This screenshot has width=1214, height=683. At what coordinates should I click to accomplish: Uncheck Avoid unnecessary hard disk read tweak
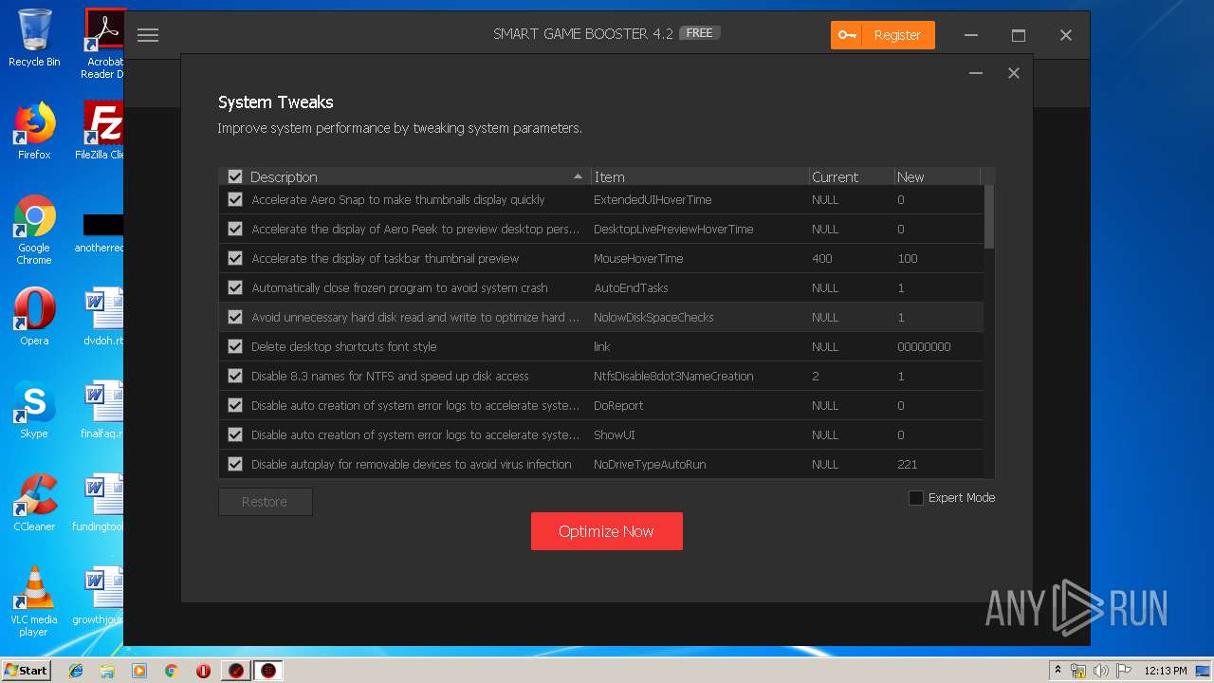(235, 318)
